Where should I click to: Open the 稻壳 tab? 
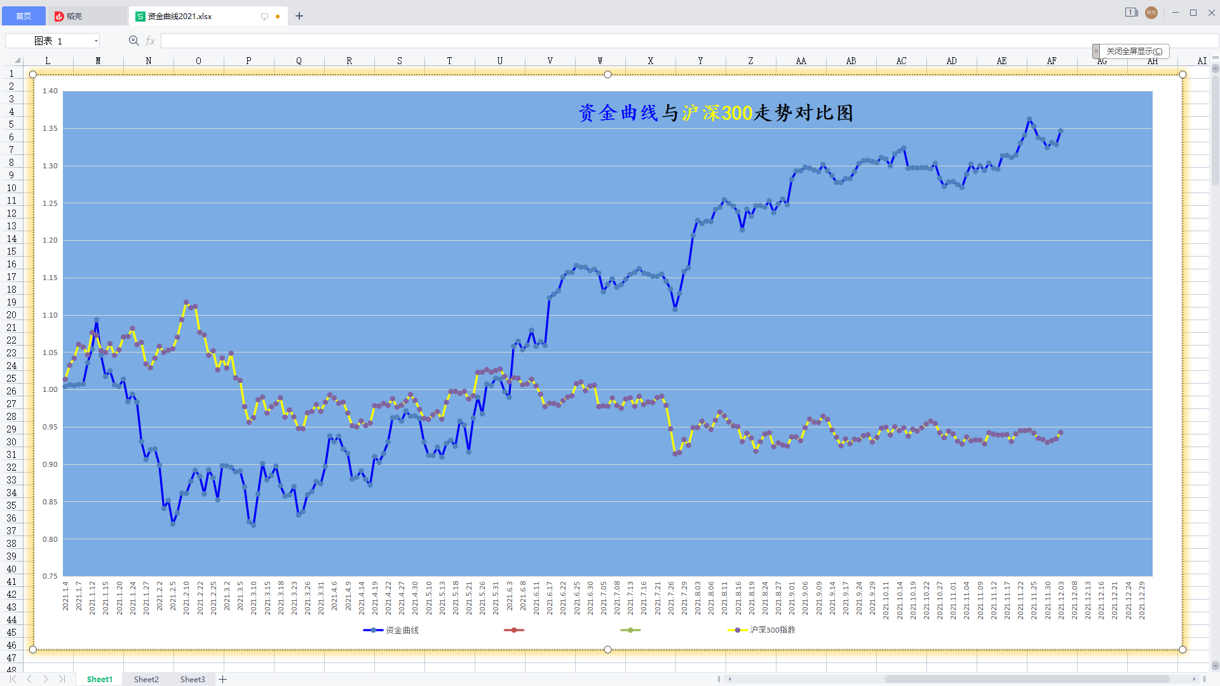coord(74,16)
